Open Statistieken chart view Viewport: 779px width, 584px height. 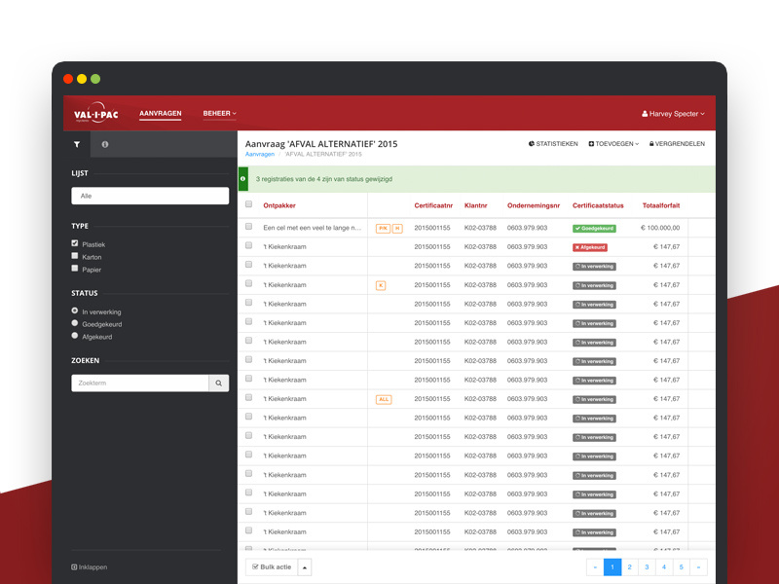coord(552,144)
